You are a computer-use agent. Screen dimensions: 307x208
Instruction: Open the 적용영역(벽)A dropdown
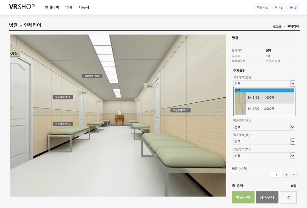tap(264, 127)
